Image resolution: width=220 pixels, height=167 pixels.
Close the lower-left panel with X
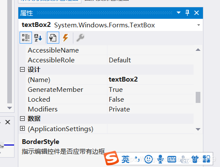tap(8, 122)
